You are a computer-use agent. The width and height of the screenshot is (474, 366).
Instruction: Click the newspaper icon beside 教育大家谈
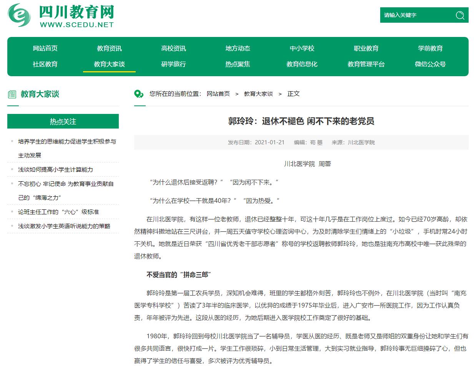[12, 94]
